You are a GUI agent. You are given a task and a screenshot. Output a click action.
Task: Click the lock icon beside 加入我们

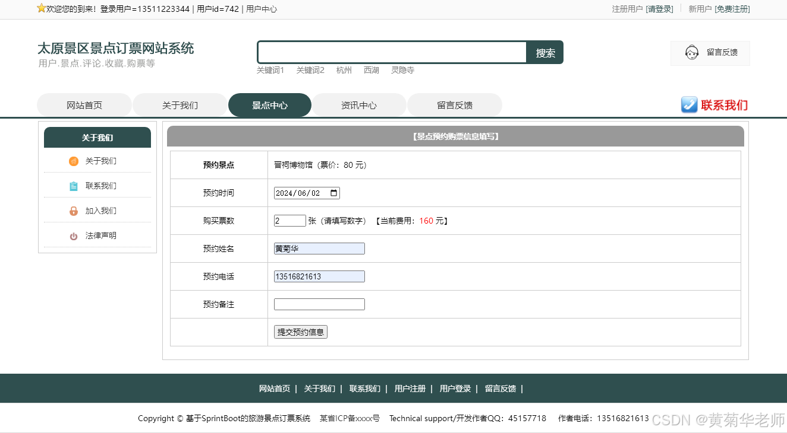point(74,211)
